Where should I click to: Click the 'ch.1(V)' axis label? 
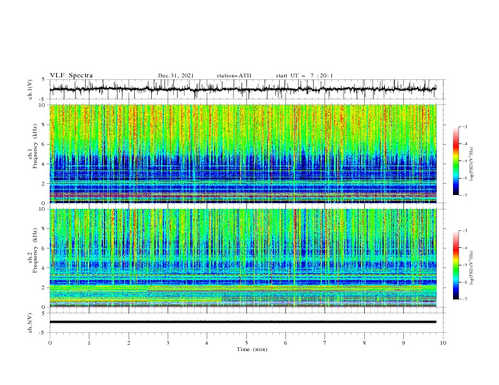coord(30,89)
